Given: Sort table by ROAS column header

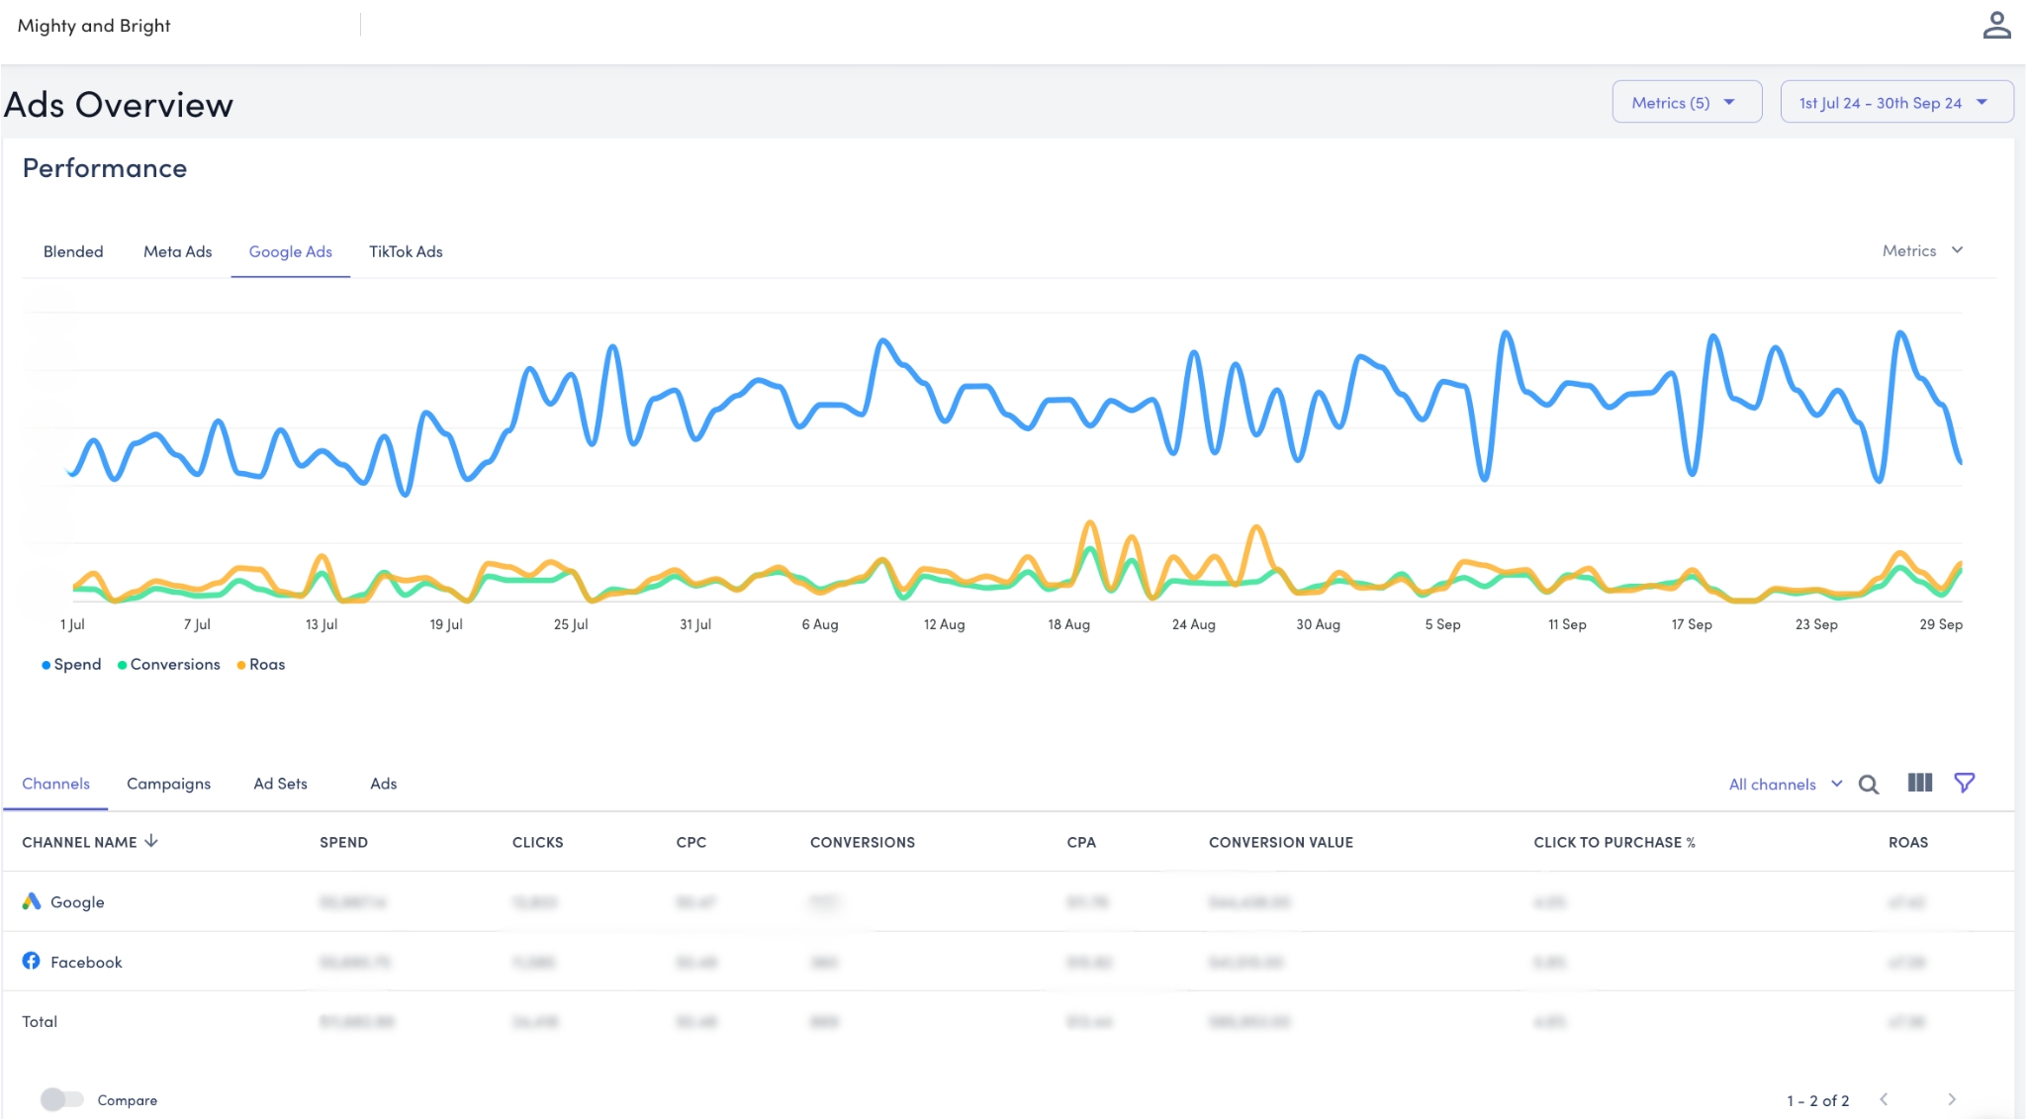Looking at the screenshot, I should point(1907,842).
